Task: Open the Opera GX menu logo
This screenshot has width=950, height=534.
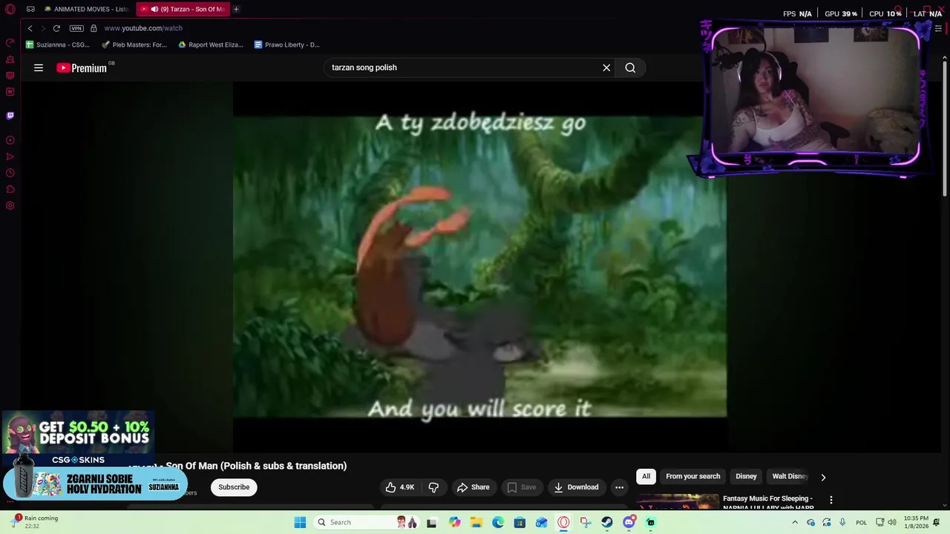Action: tap(10, 10)
